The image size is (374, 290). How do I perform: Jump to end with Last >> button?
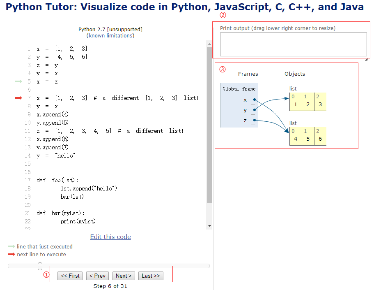151,276
